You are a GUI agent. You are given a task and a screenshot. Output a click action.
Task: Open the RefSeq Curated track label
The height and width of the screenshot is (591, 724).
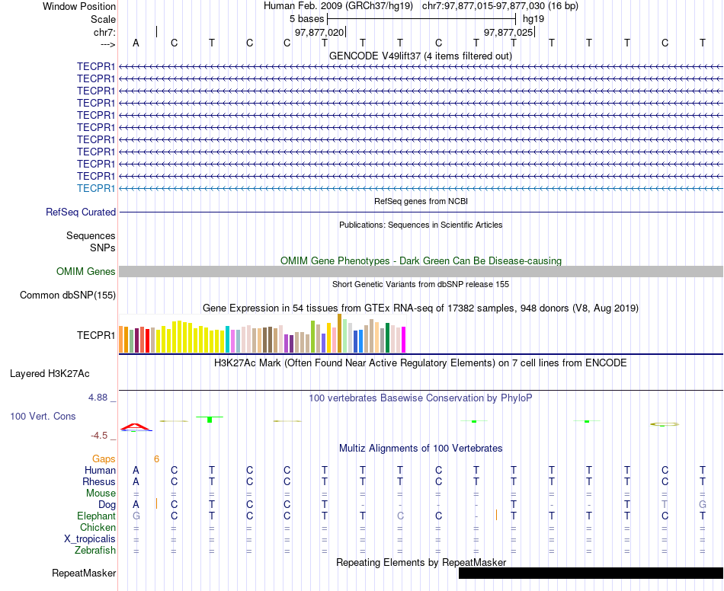click(81, 212)
